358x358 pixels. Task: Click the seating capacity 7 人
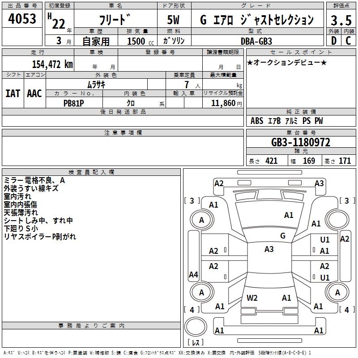[x=192, y=85]
